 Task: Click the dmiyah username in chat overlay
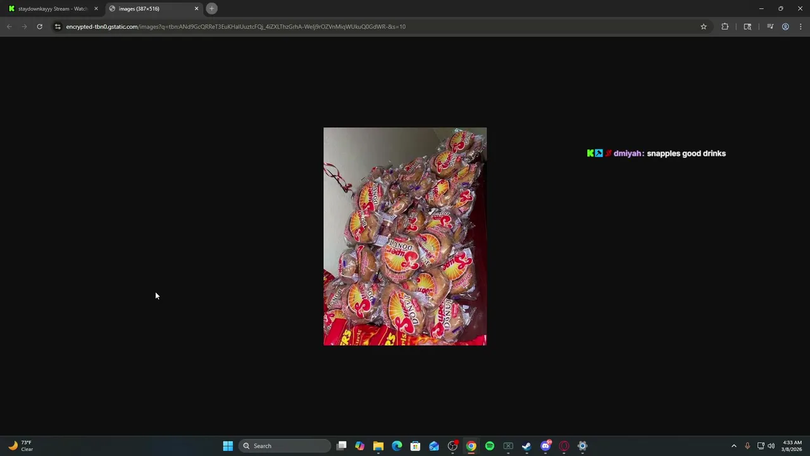point(627,153)
